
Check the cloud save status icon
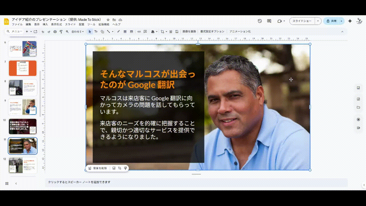point(120,20)
